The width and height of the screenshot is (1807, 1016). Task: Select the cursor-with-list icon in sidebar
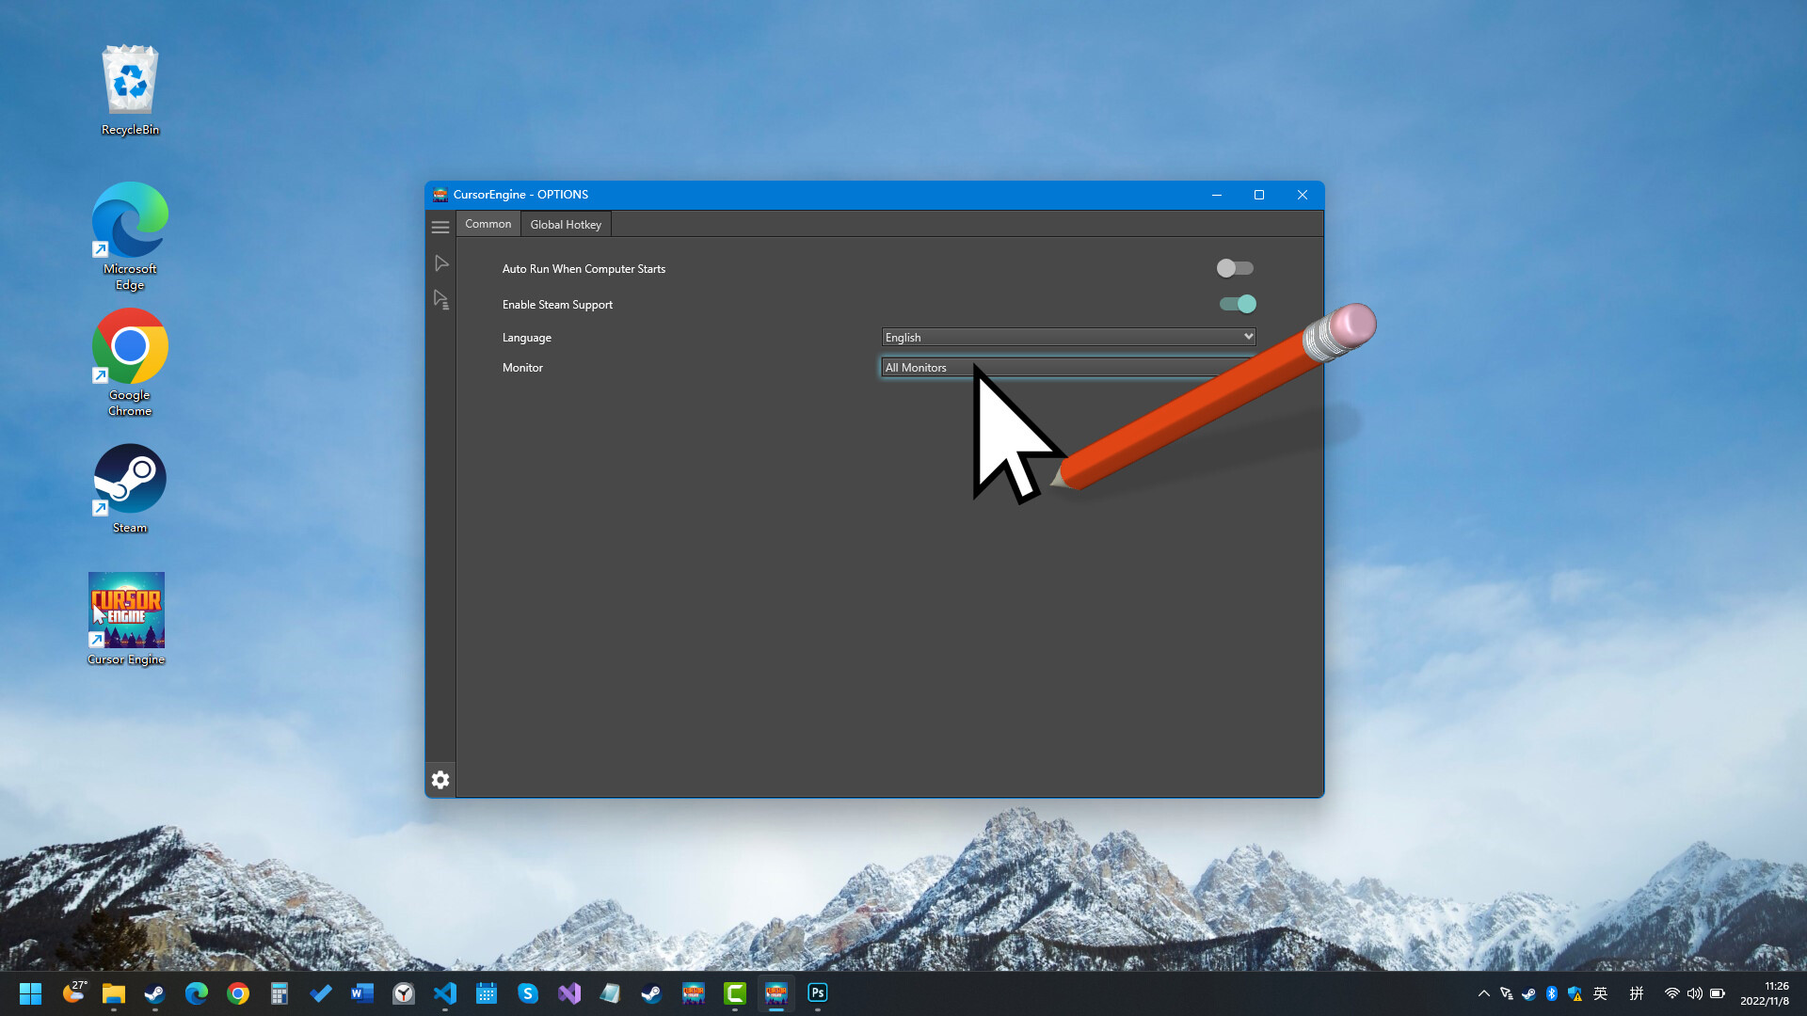440,298
